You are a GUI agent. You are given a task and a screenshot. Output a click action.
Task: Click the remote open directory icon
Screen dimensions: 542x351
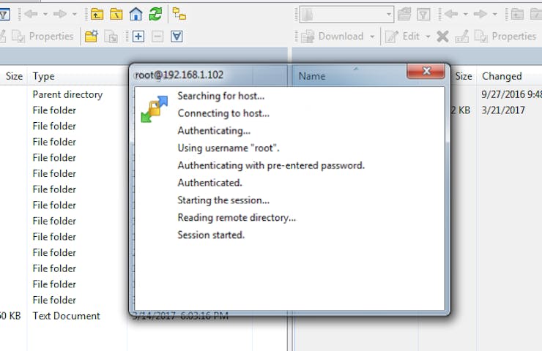pos(404,14)
